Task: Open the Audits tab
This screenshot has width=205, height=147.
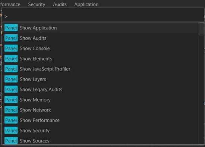Action: (60, 4)
